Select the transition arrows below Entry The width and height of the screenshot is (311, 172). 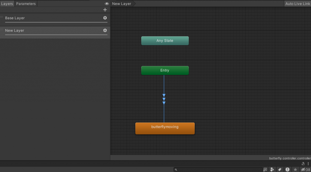(x=164, y=99)
